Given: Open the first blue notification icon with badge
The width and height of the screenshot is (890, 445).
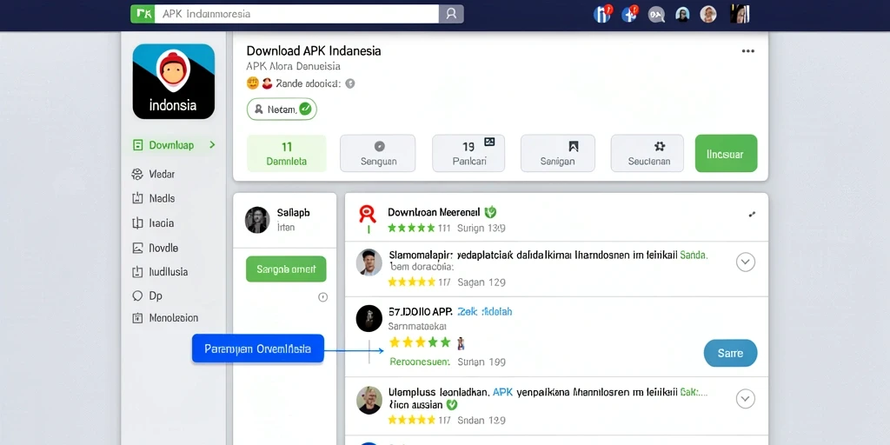Looking at the screenshot, I should [601, 14].
